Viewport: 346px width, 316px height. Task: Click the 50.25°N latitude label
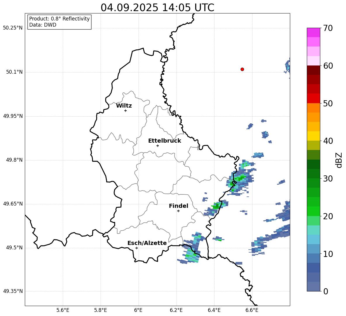click(13, 28)
